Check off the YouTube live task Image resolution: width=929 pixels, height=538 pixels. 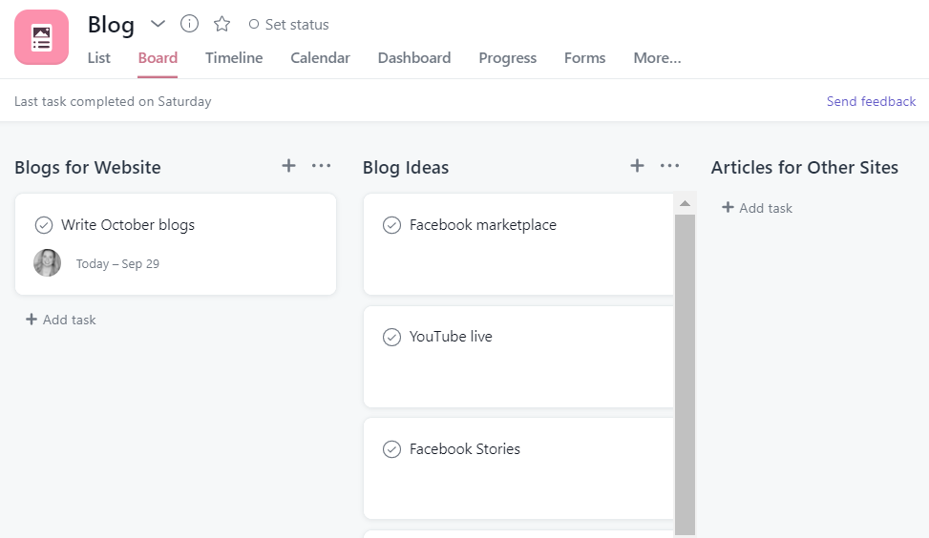(391, 337)
